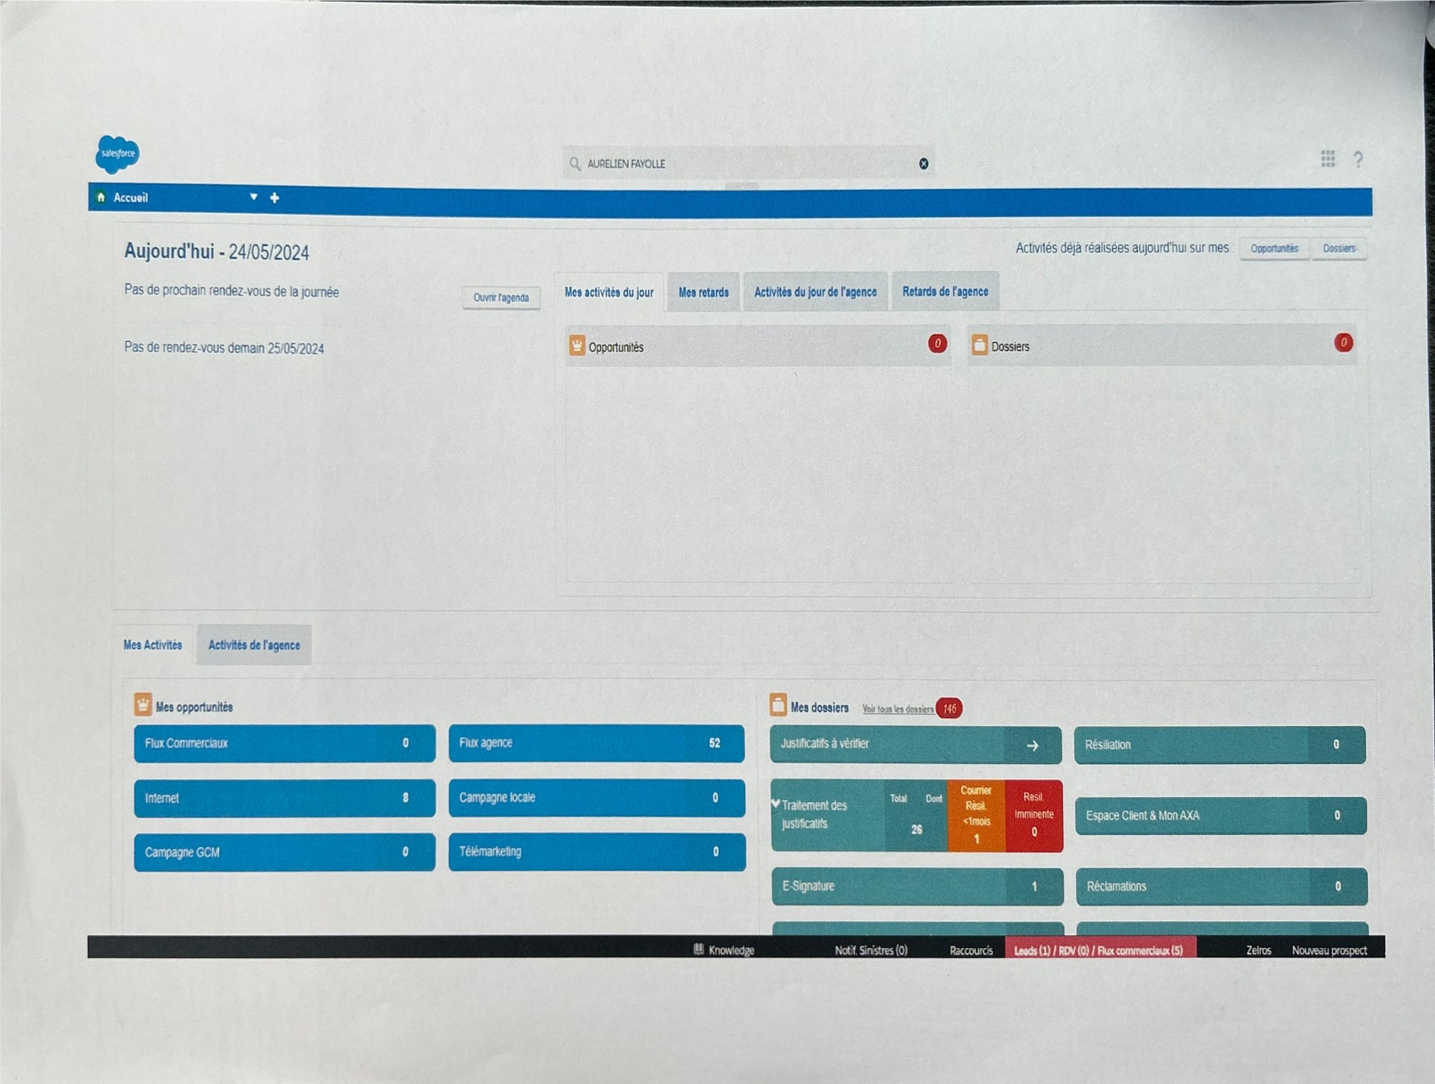Screen dimensions: 1435x1084
Task: Click the Opportunités crown icon
Action: (577, 345)
